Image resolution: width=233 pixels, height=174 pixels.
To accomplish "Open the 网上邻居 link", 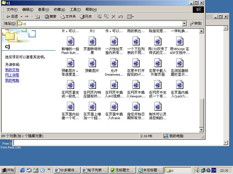I will coord(12,75).
